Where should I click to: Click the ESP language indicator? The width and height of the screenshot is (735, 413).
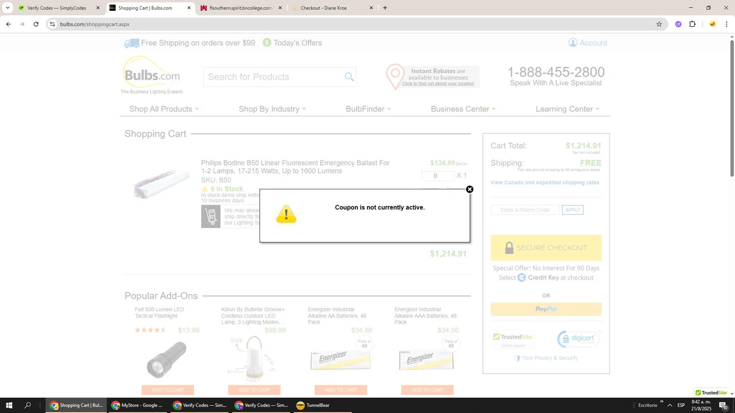pos(681,405)
